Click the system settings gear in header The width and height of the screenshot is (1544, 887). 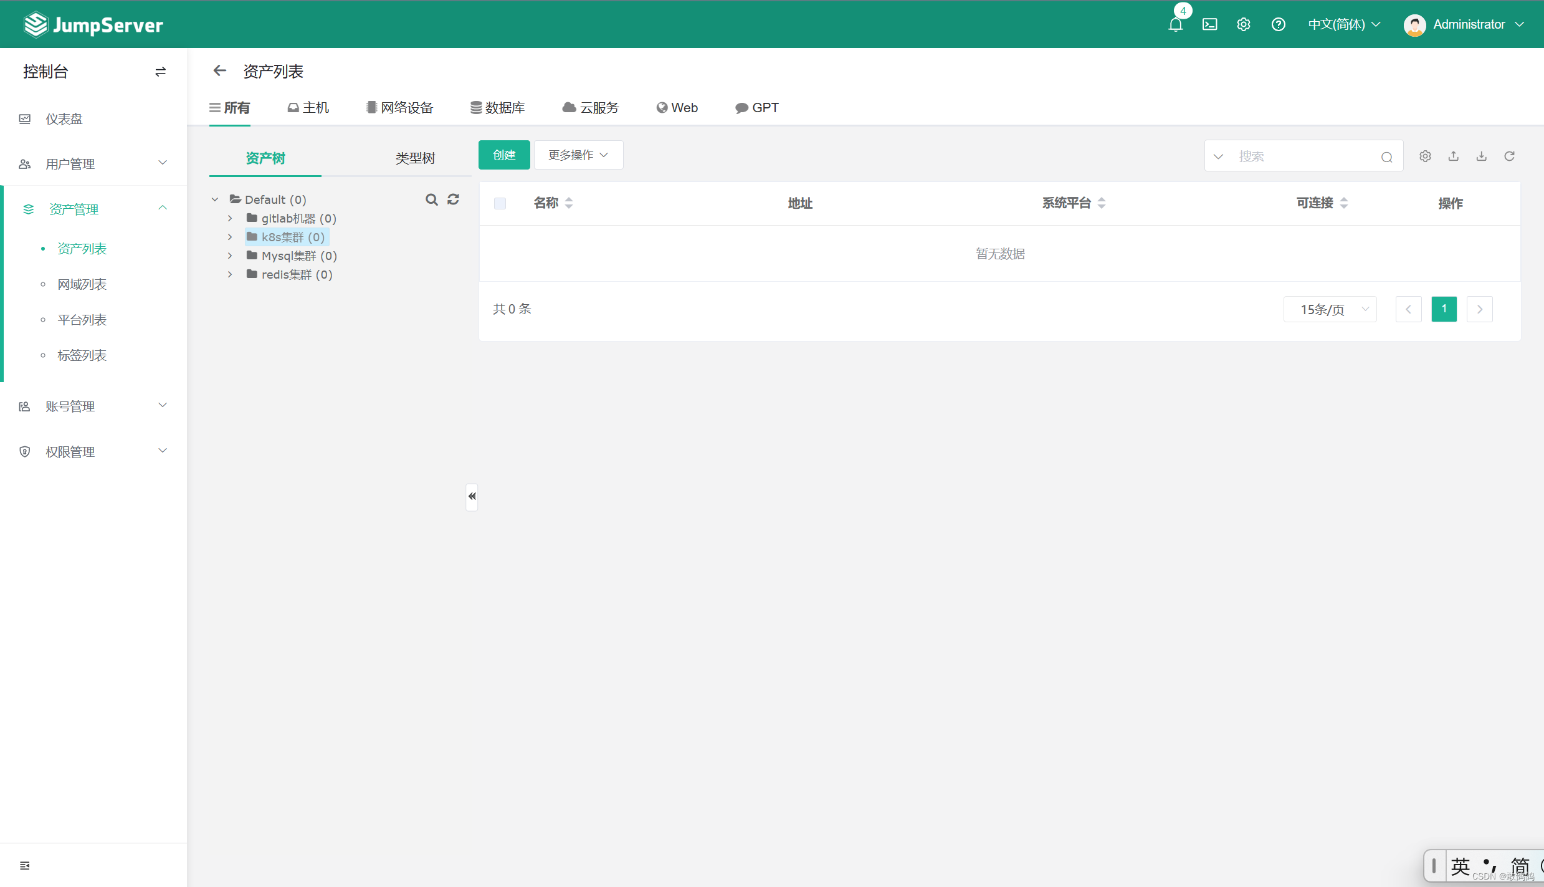[x=1243, y=24]
